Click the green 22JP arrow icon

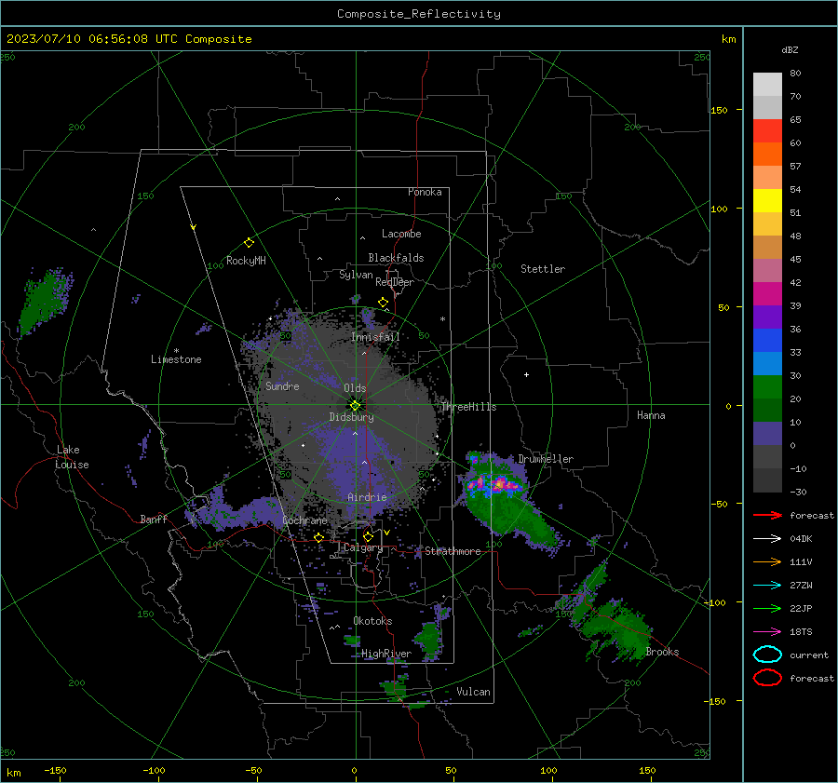[767, 608]
